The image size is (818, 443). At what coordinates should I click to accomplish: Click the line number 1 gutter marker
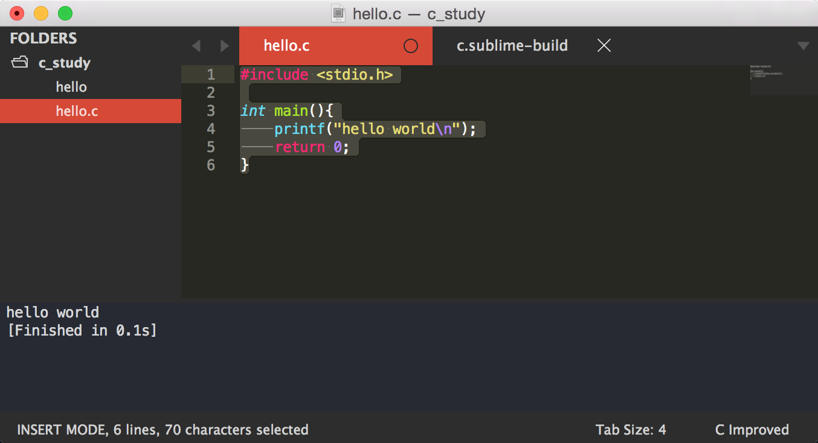[211, 74]
